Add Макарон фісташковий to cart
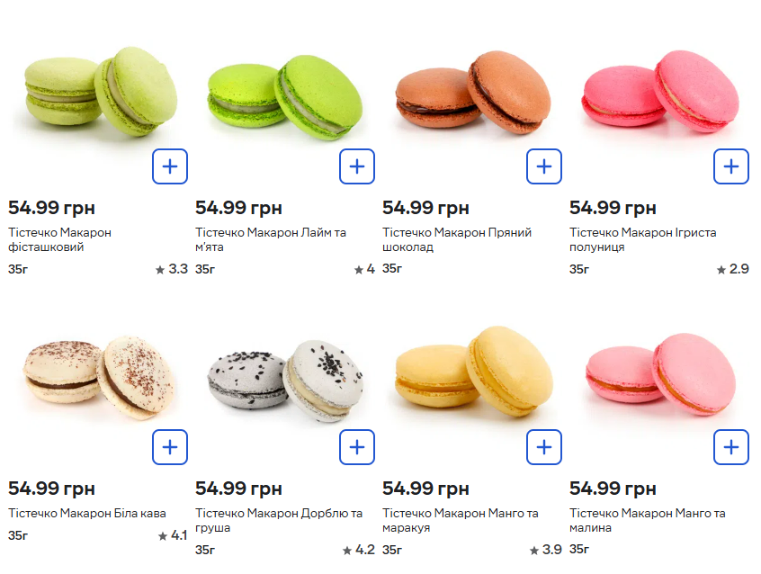Screen dimensions: 761x574 pyautogui.click(x=170, y=166)
